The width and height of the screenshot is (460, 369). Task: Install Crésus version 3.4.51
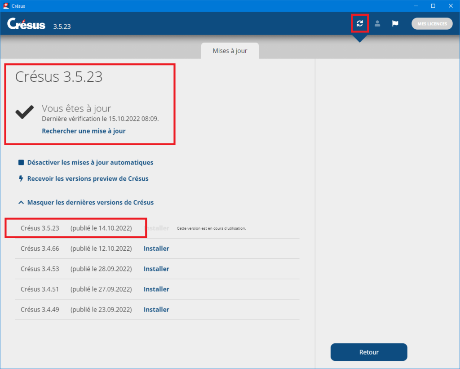click(x=156, y=289)
